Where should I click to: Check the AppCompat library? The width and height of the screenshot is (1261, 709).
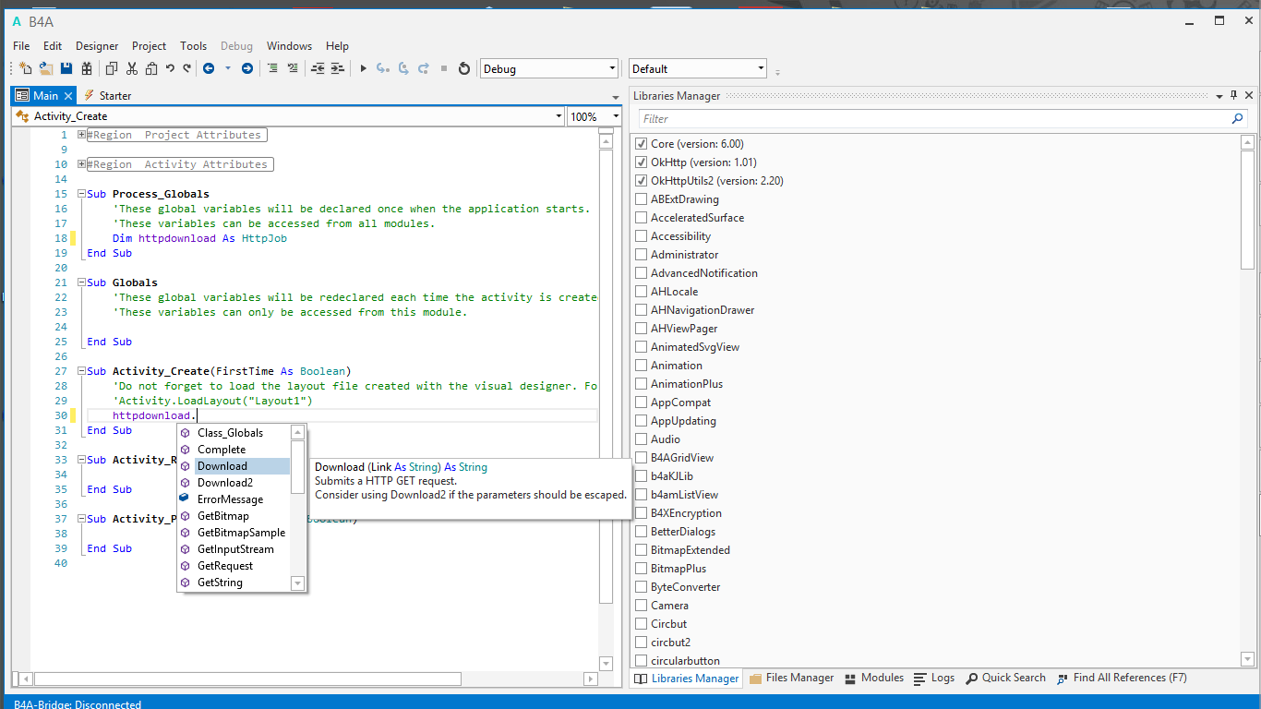pyautogui.click(x=641, y=402)
